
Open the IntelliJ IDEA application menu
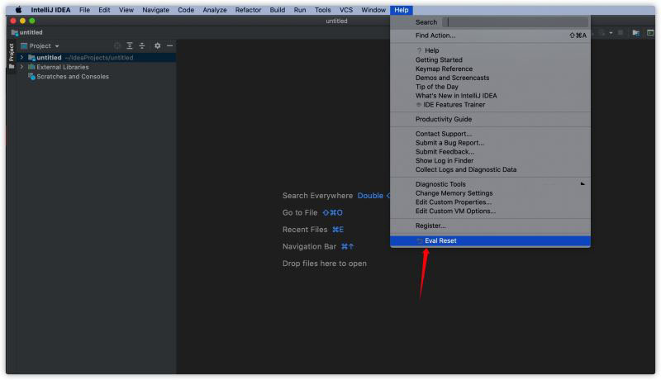tap(50, 10)
